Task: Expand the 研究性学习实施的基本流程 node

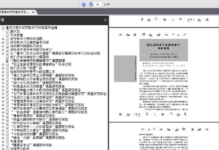Action: (3, 42)
